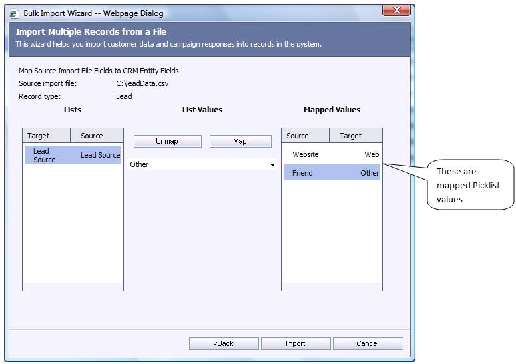This screenshot has width=516, height=364.
Task: Click the Target column header in Lists
Action: click(38, 136)
